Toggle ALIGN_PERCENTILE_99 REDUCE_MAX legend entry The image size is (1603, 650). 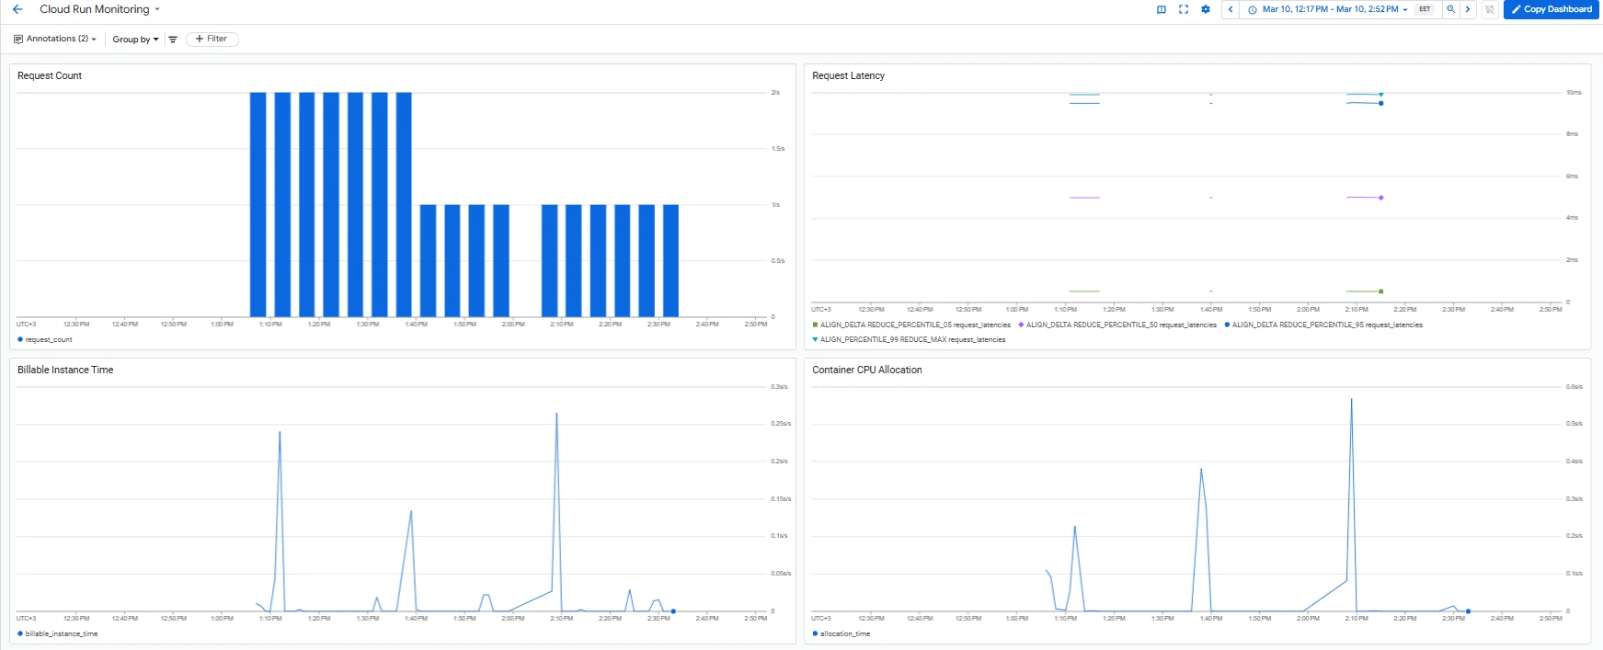[909, 339]
